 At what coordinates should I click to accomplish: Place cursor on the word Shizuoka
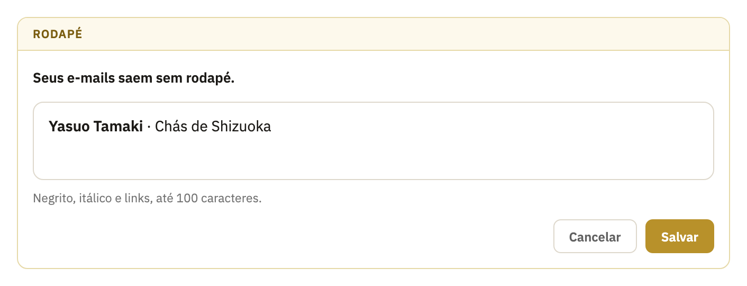[x=241, y=127]
